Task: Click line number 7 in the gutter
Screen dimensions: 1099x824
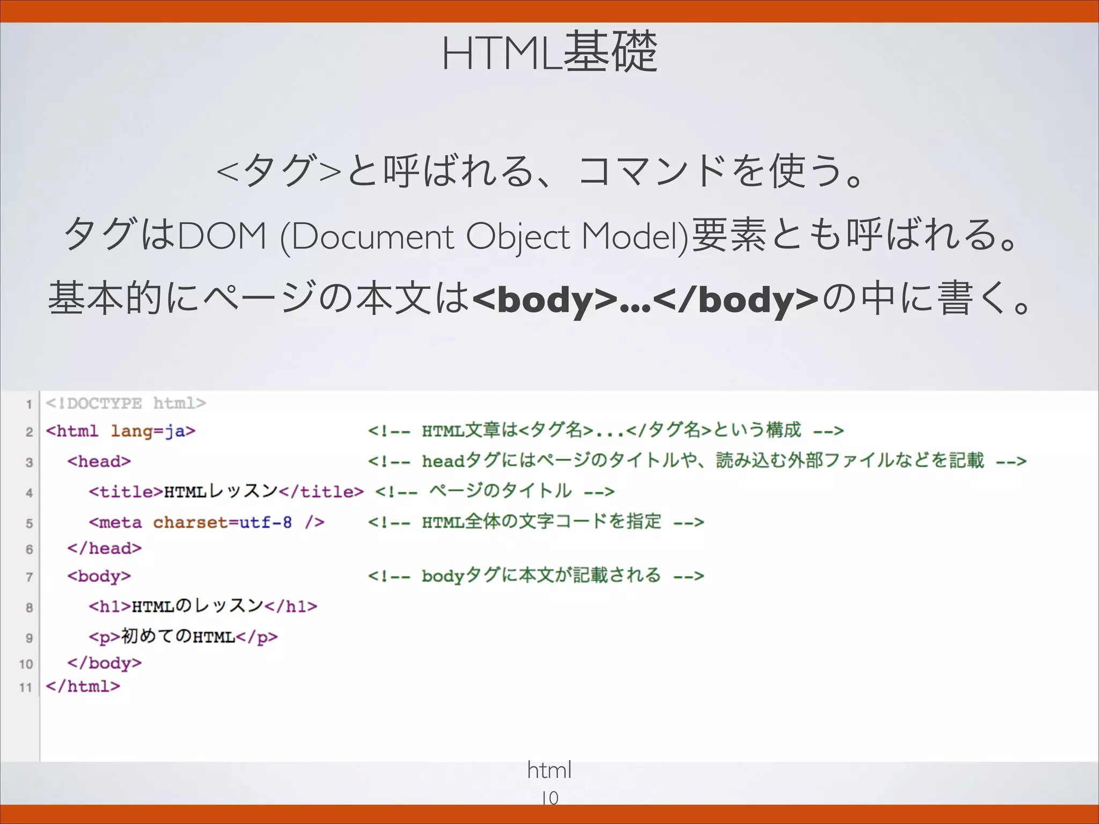Action: [x=29, y=577]
